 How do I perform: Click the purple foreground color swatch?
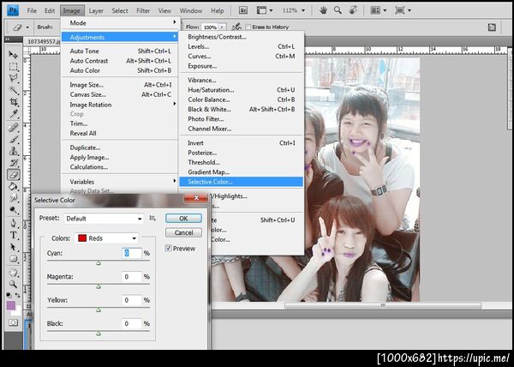11,305
